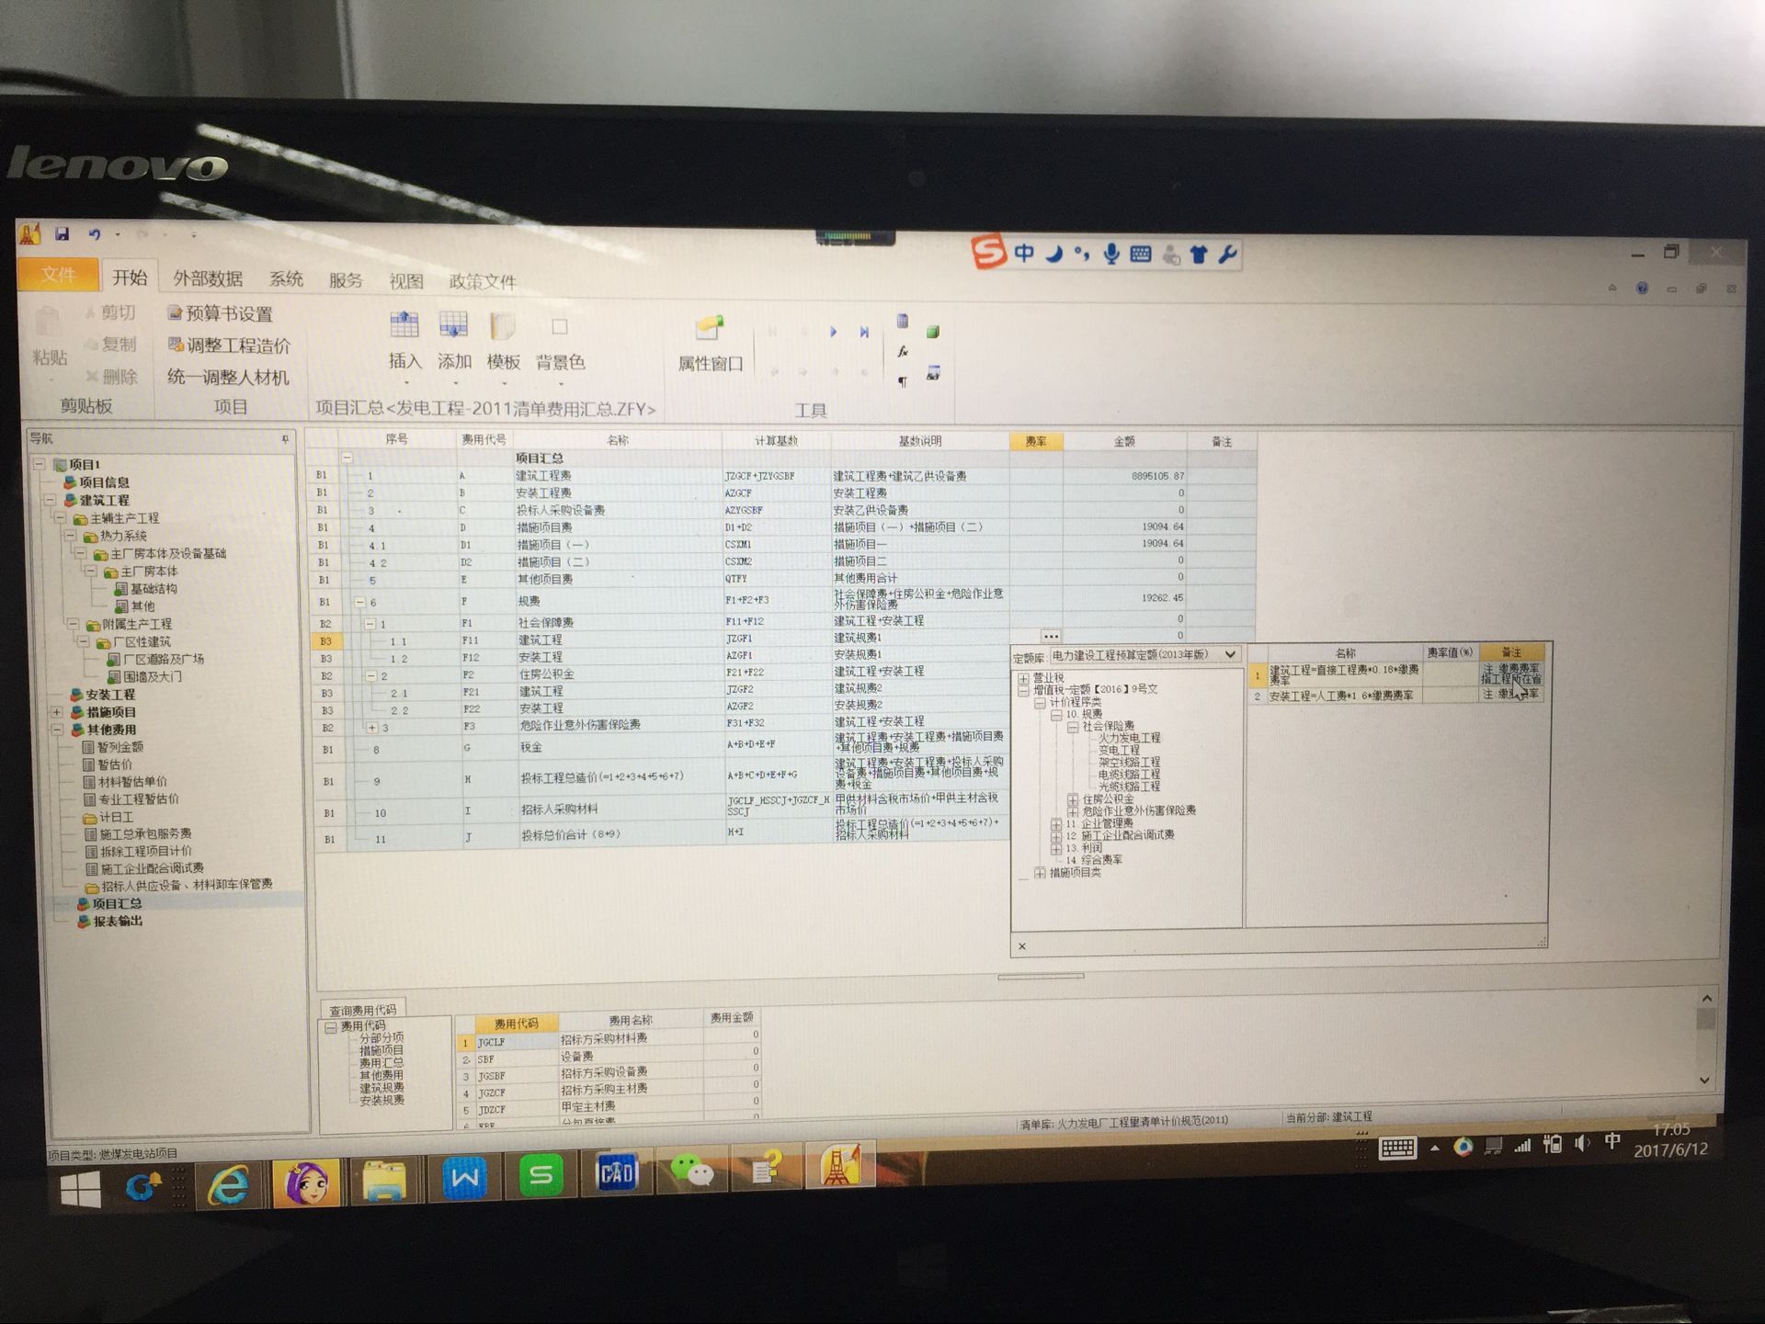Click the Sogou microphone voice input icon
Screen dimensions: 1765x1324
click(1111, 254)
